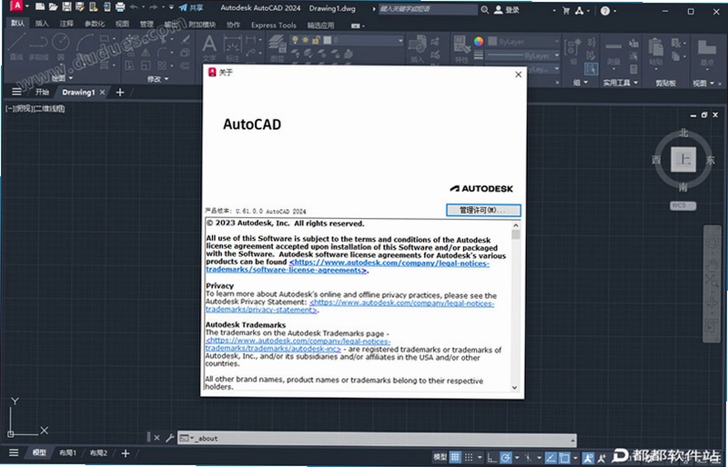Click the Insert block icon
Viewport: 728px width, 467px height.
pyautogui.click(x=417, y=48)
